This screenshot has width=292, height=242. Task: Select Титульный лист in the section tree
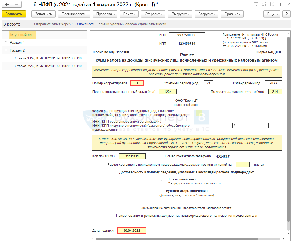click(22, 35)
